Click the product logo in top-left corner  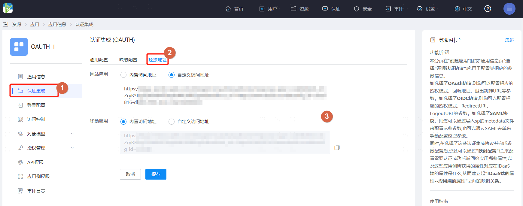pyautogui.click(x=8, y=8)
